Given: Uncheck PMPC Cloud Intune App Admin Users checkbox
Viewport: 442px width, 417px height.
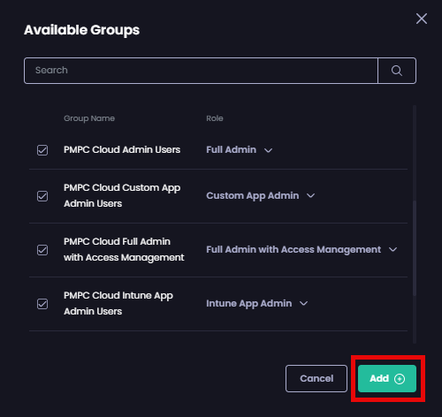Looking at the screenshot, I should pyautogui.click(x=42, y=304).
